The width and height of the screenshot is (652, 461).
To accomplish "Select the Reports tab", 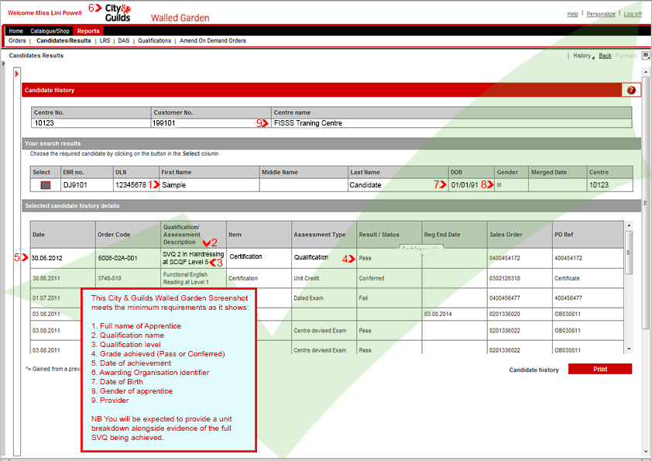I will click(x=88, y=31).
